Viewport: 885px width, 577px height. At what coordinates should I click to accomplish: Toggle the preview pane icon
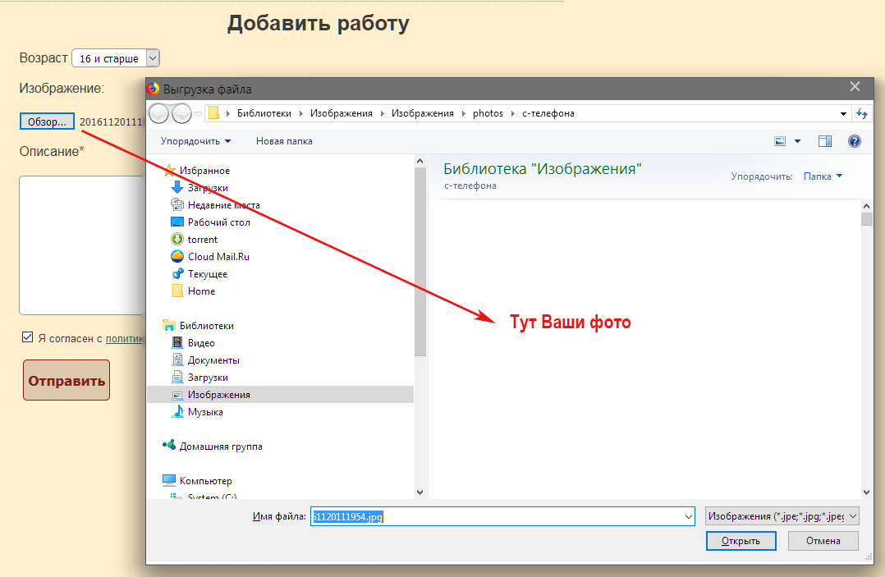pos(825,141)
